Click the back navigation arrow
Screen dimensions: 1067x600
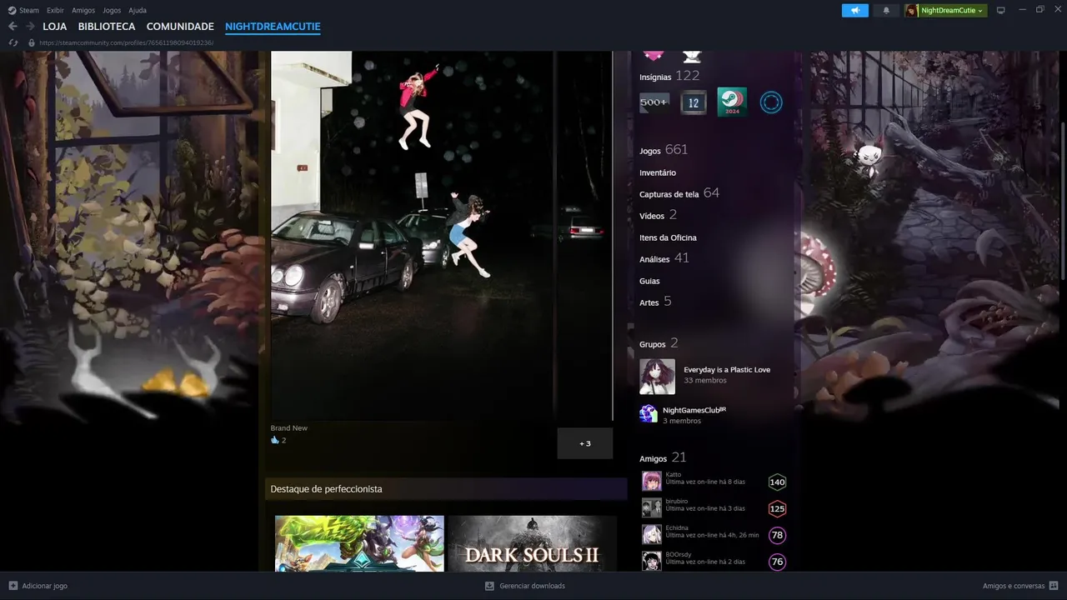coord(13,27)
